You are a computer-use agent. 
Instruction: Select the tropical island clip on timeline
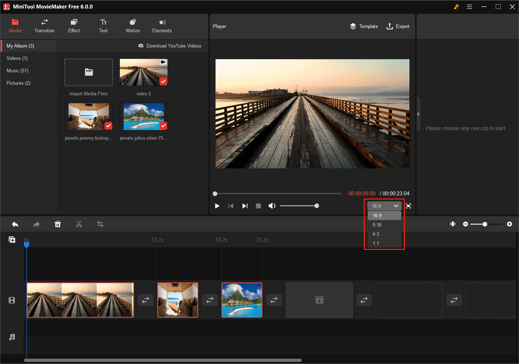tap(242, 300)
